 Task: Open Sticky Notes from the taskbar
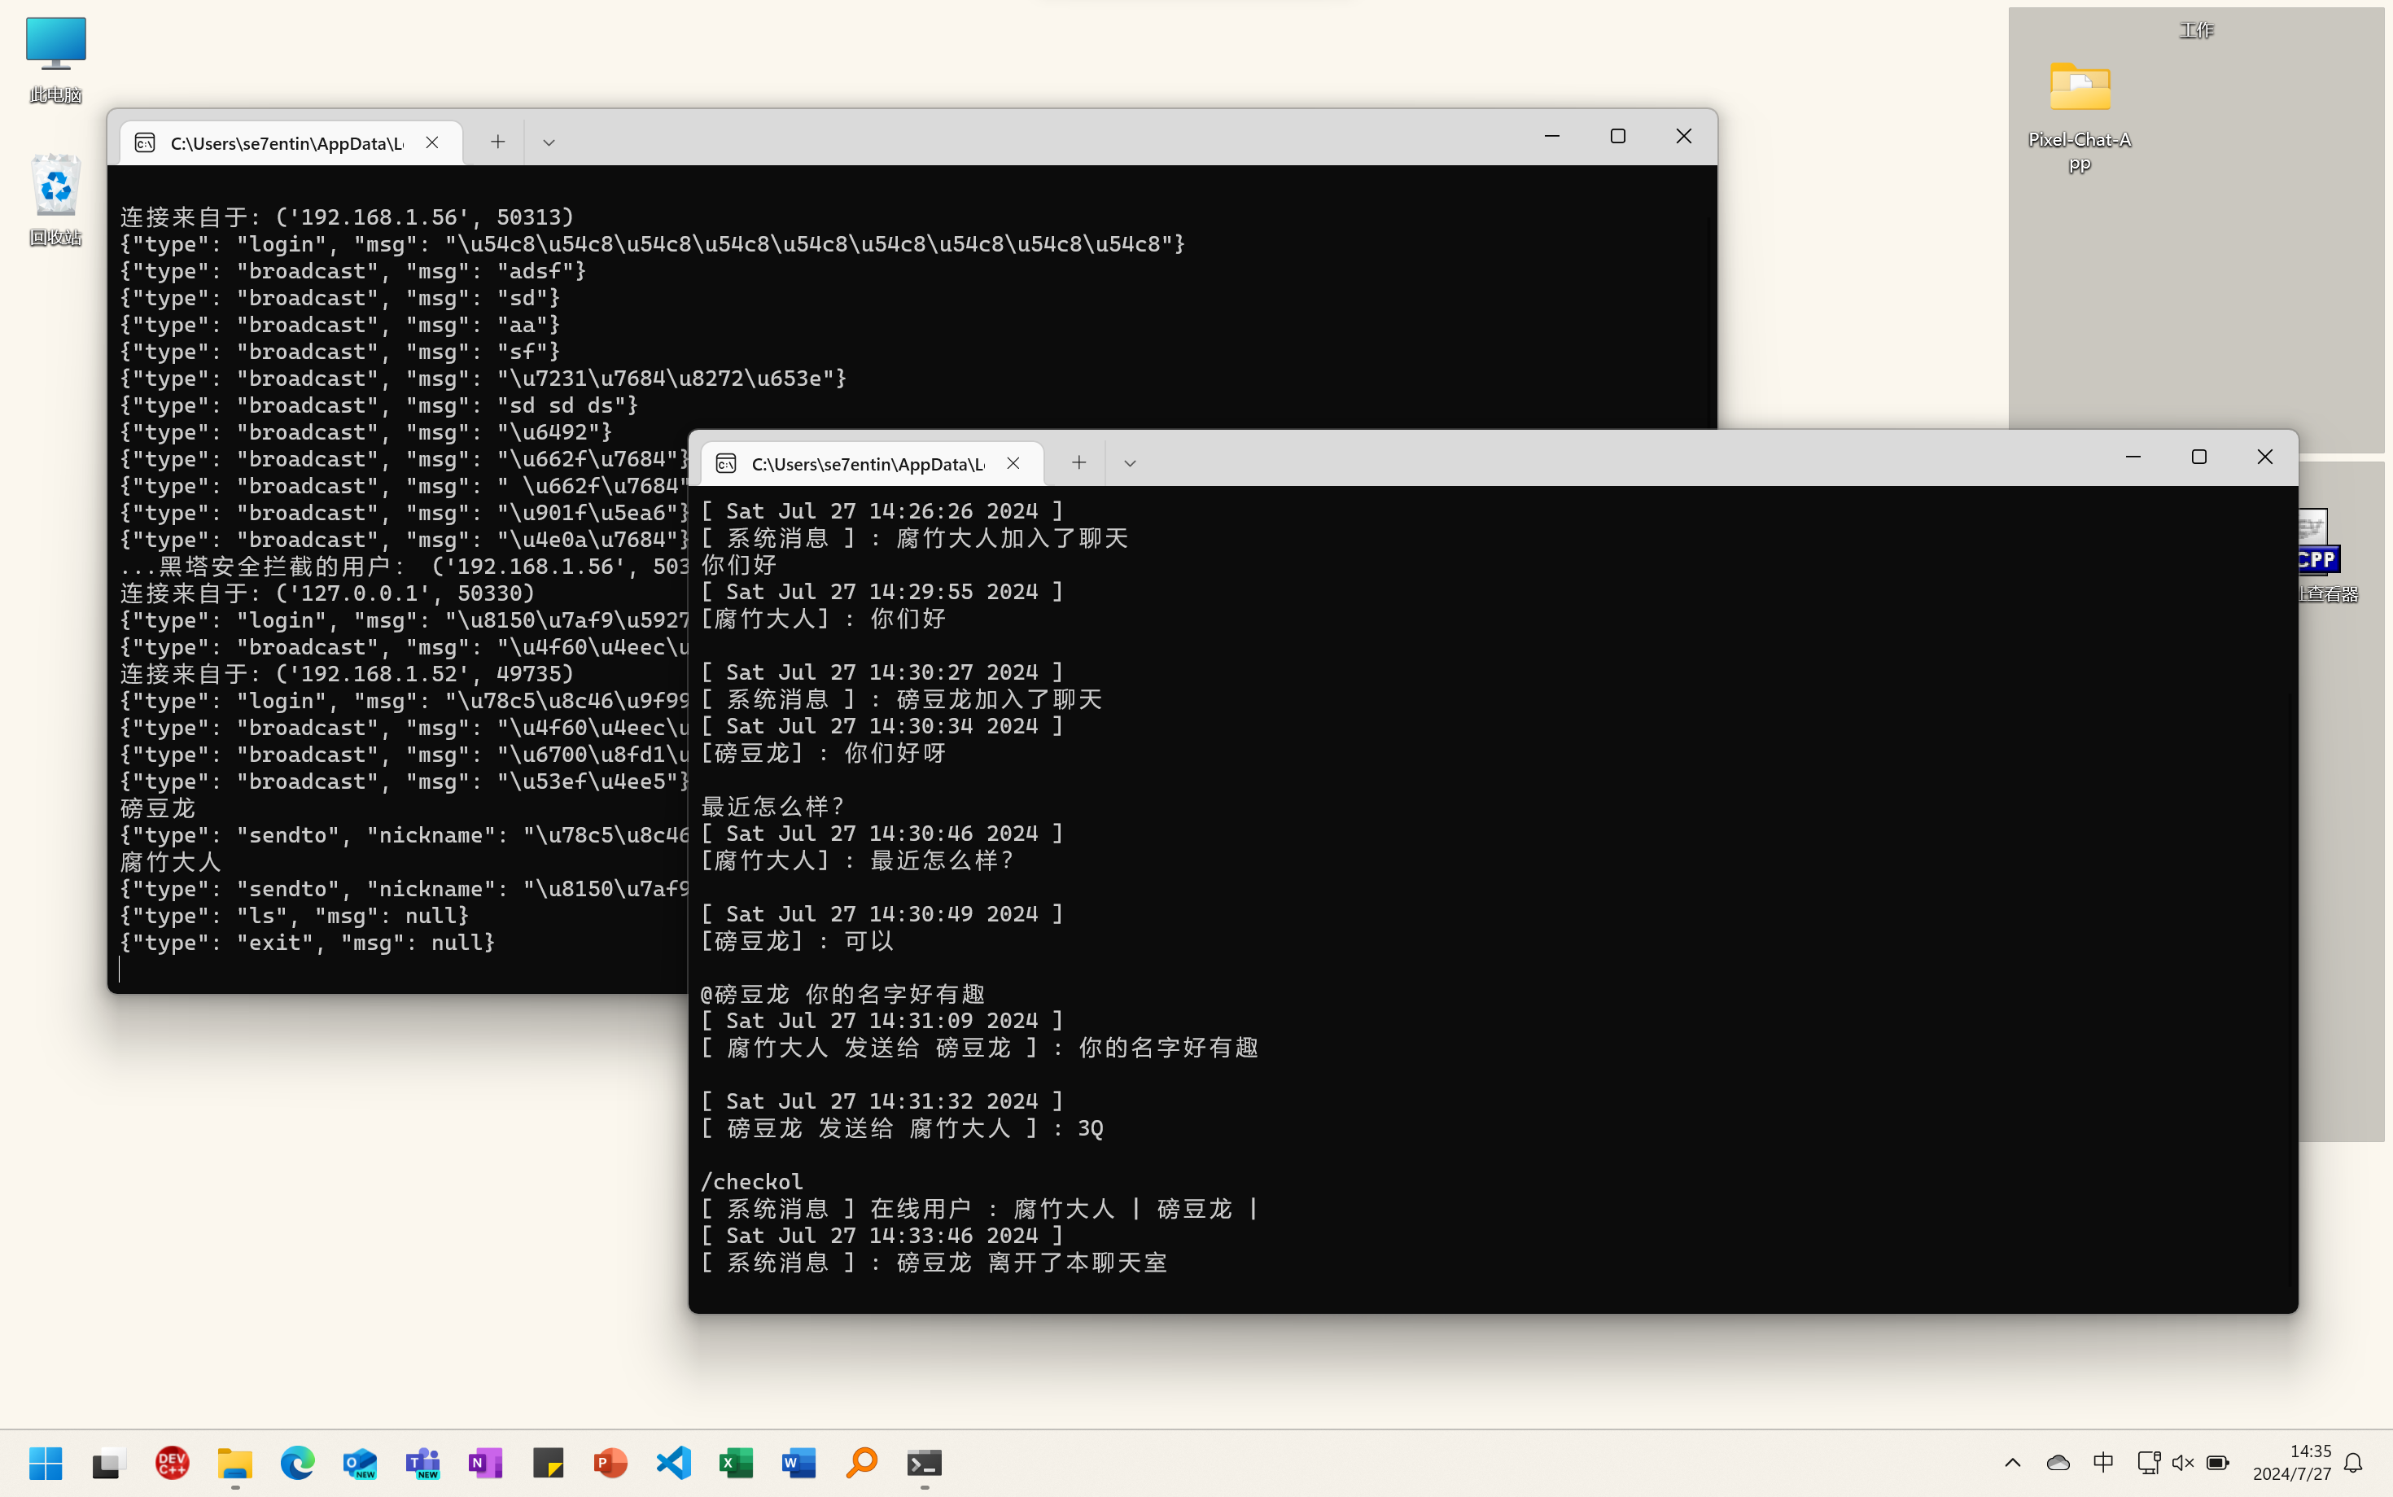coord(549,1462)
